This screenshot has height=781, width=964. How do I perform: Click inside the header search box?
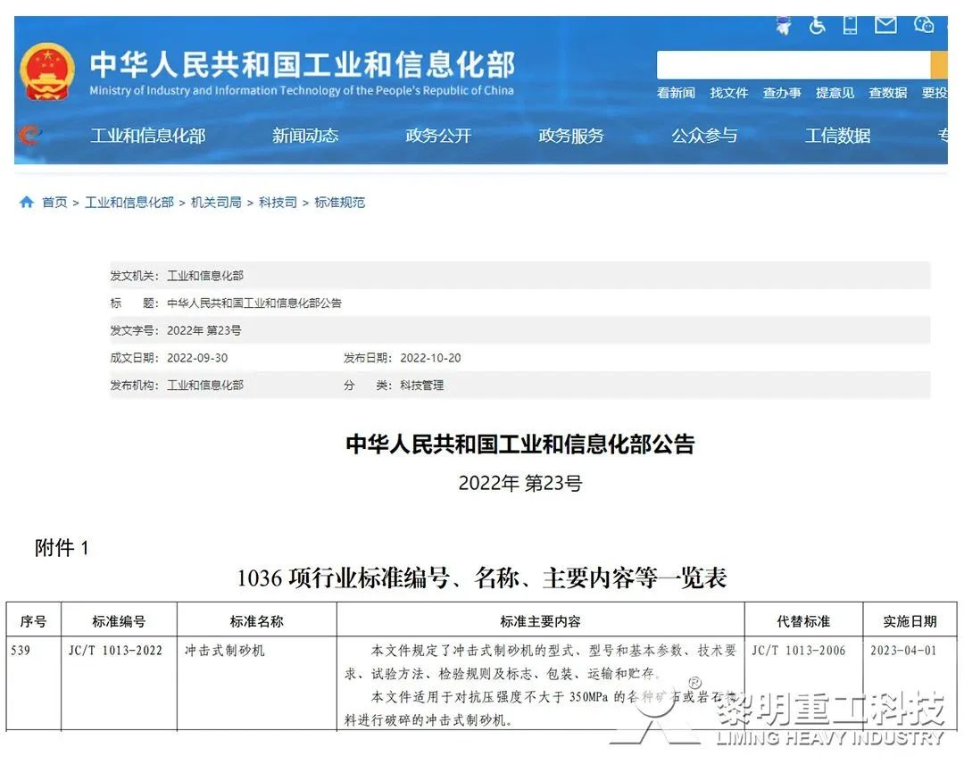(x=793, y=65)
